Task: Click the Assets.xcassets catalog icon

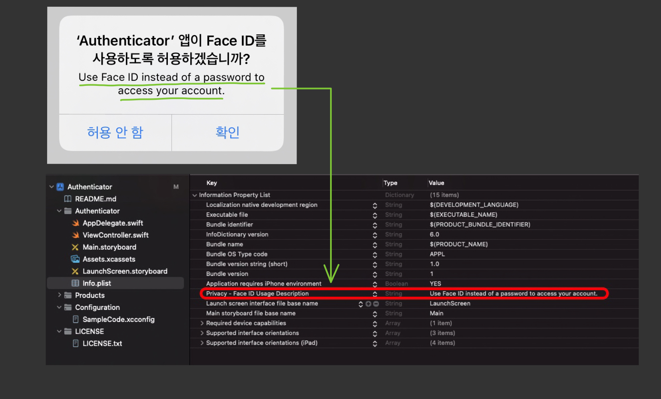Action: click(x=75, y=259)
